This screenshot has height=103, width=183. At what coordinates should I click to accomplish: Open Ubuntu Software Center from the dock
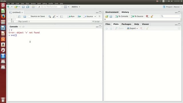[3, 39]
